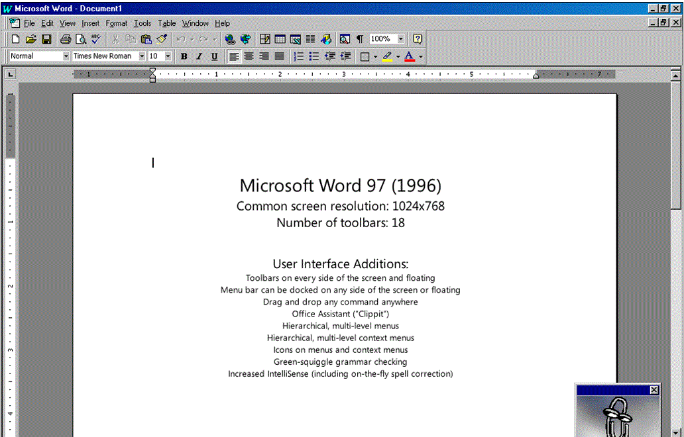
Task: Undo the last action
Action: pos(181,39)
